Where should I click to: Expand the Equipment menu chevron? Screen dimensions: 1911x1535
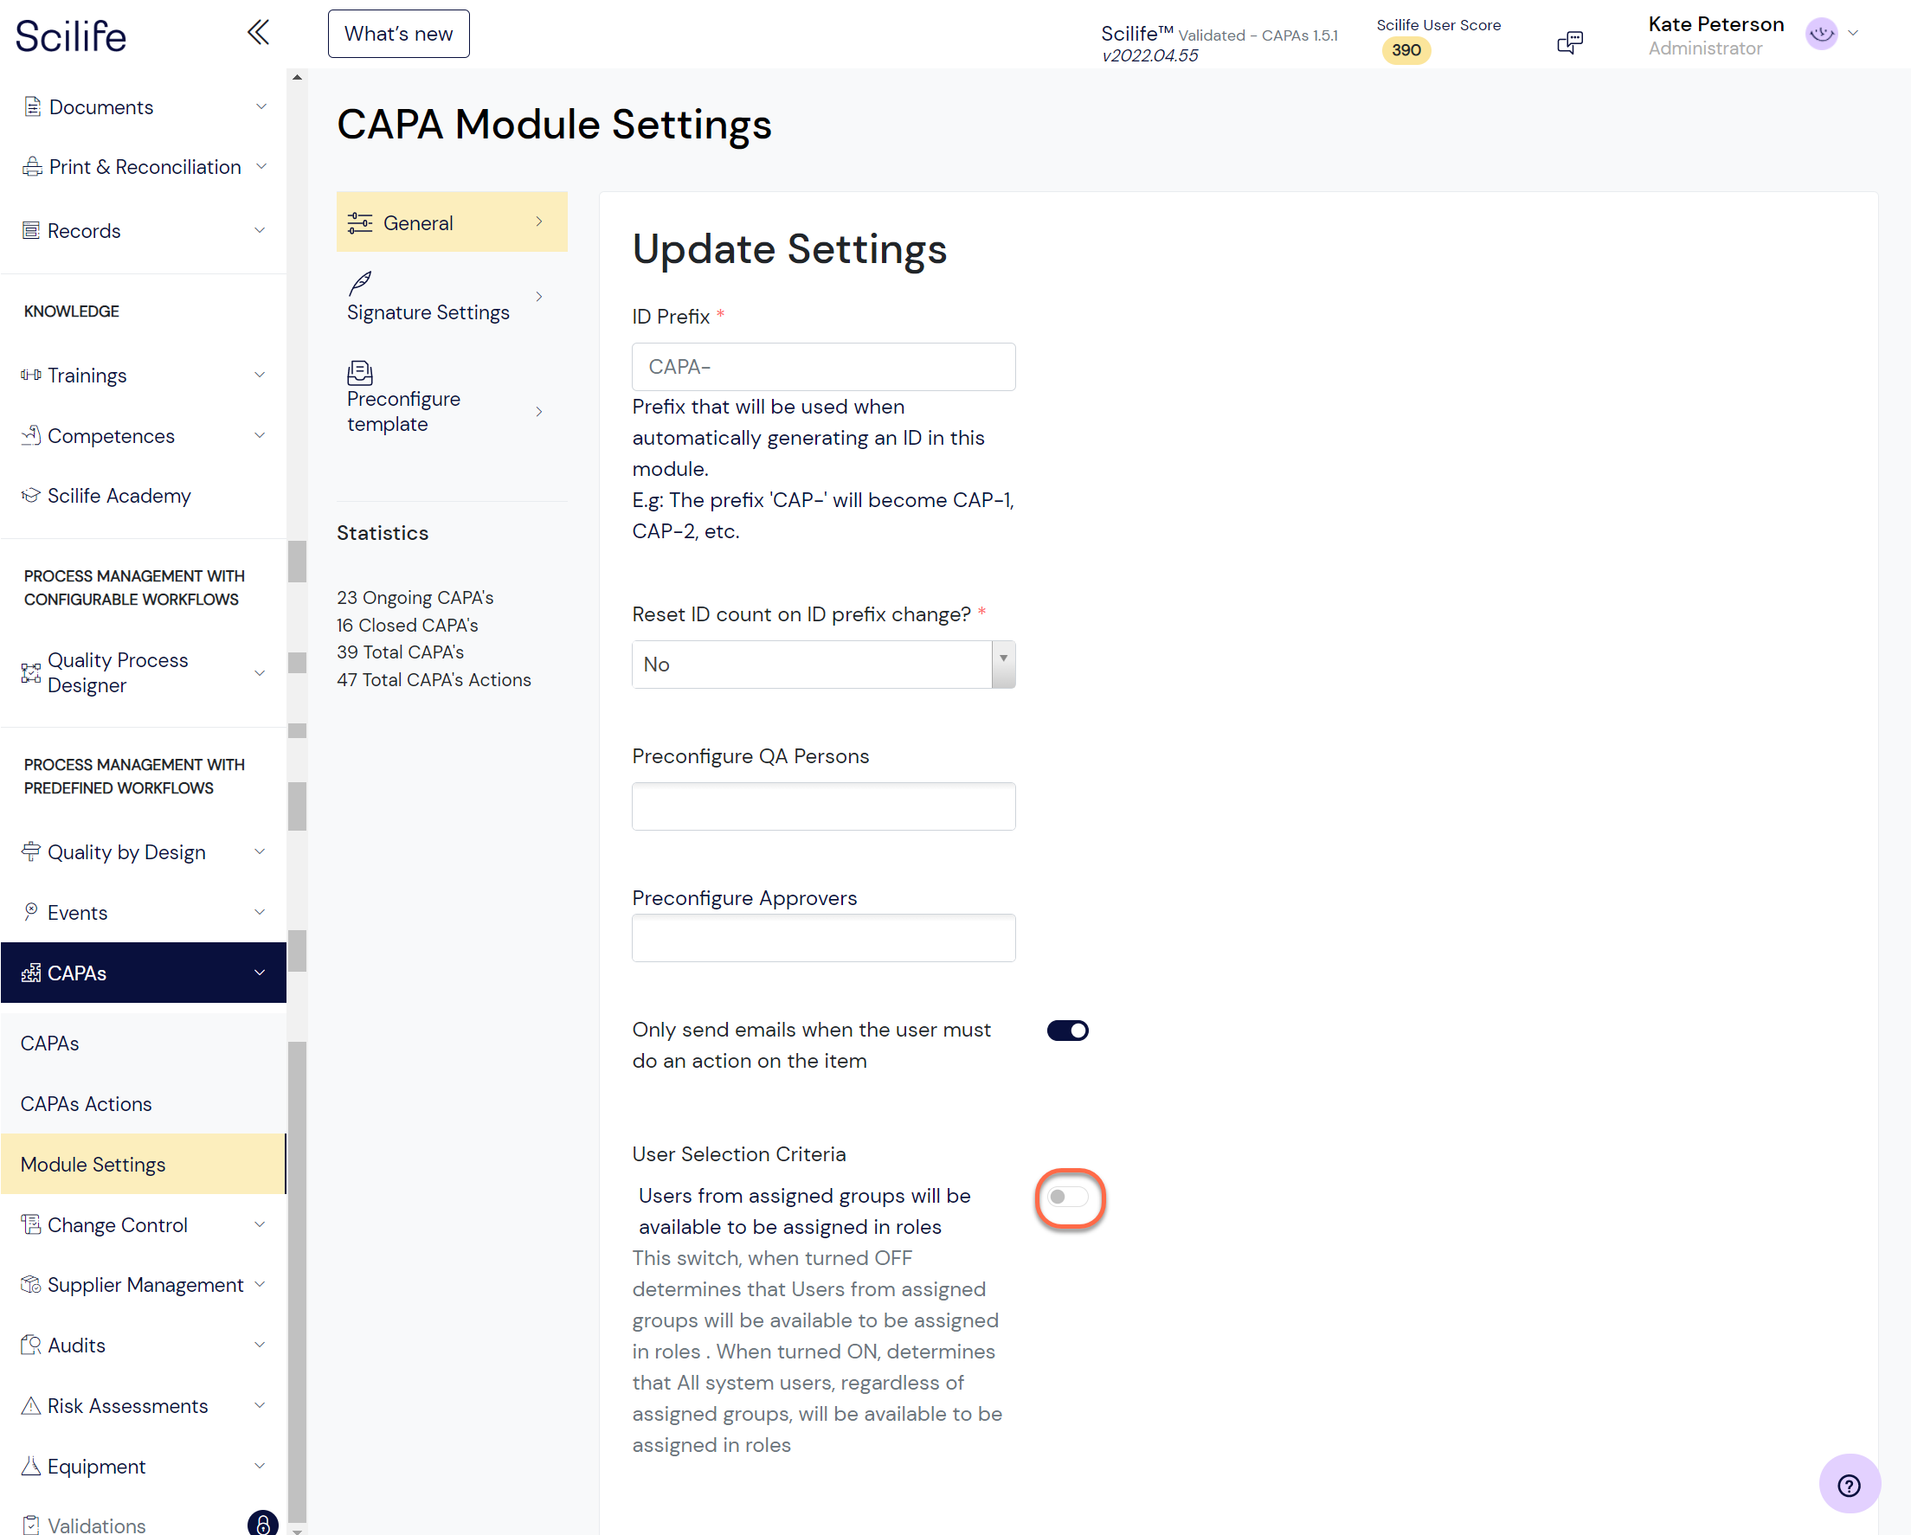pyautogui.click(x=260, y=1466)
